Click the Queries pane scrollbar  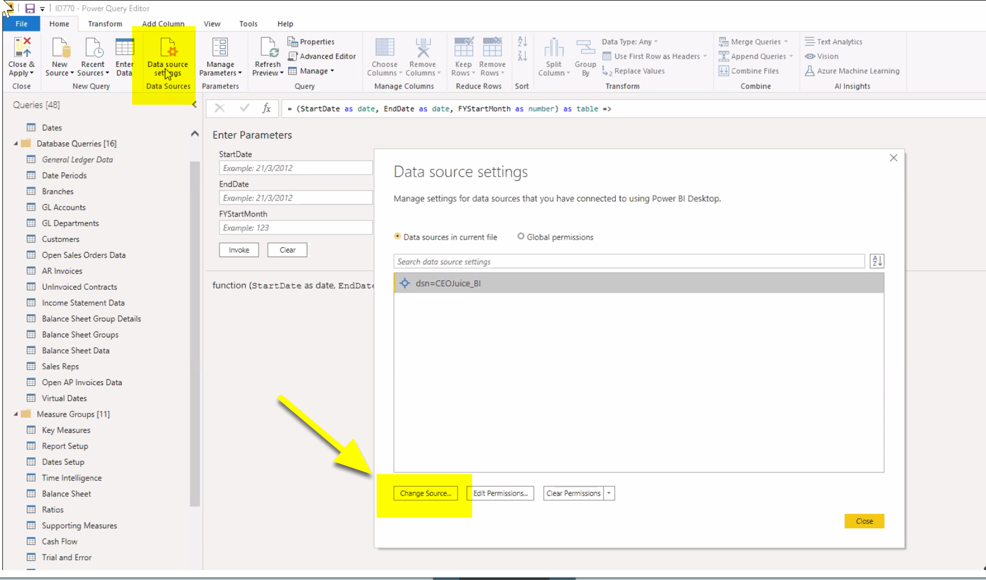click(x=194, y=333)
